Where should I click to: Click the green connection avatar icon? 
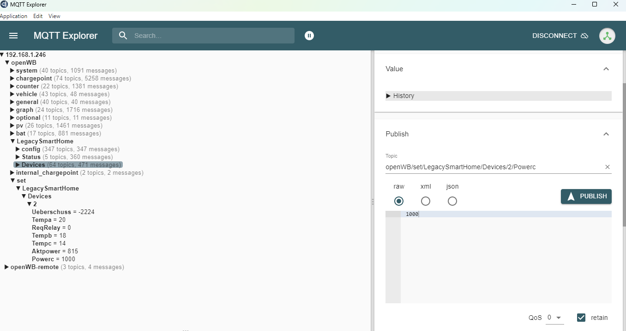coord(607,36)
